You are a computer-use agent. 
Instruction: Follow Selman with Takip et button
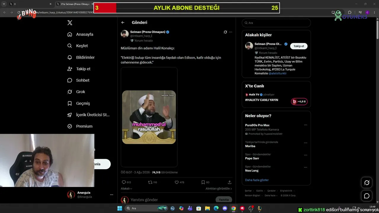point(299,46)
